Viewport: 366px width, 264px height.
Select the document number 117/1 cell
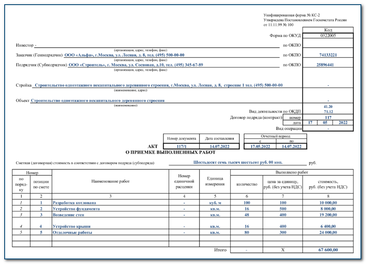[x=181, y=146]
